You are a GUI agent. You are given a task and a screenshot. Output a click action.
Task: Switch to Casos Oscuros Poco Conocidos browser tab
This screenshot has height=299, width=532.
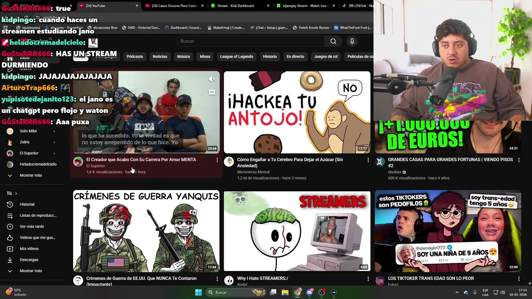[174, 6]
